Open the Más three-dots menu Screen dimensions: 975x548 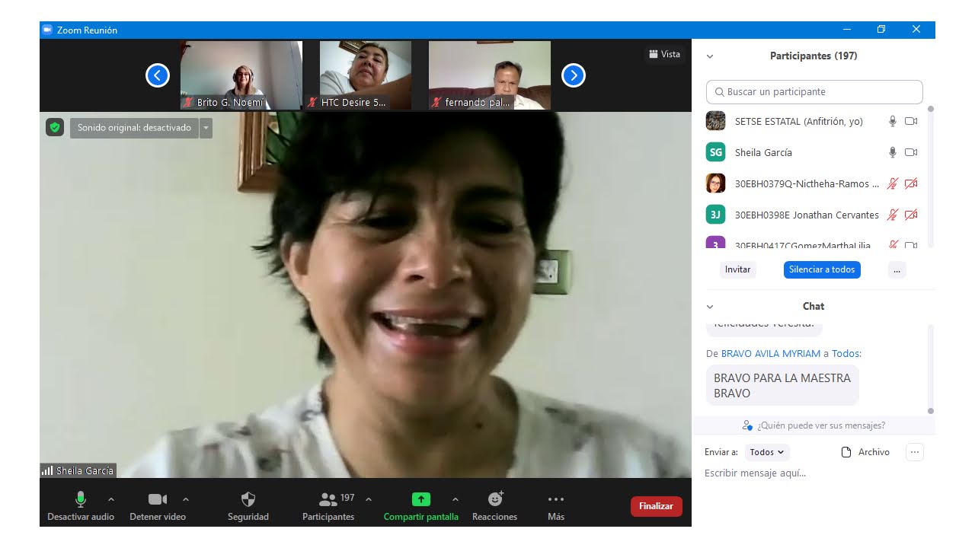pyautogui.click(x=556, y=505)
